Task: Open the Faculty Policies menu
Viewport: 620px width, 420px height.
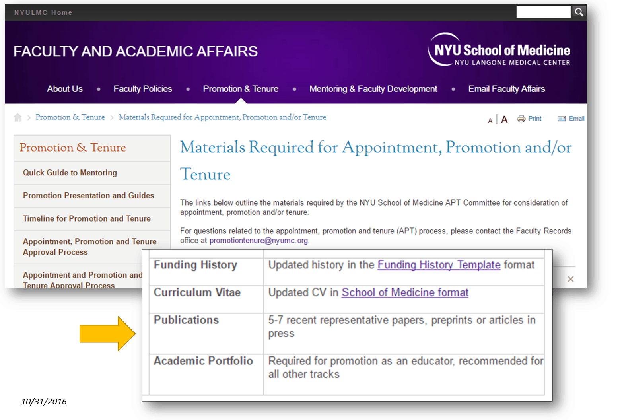Action: pyautogui.click(x=143, y=89)
